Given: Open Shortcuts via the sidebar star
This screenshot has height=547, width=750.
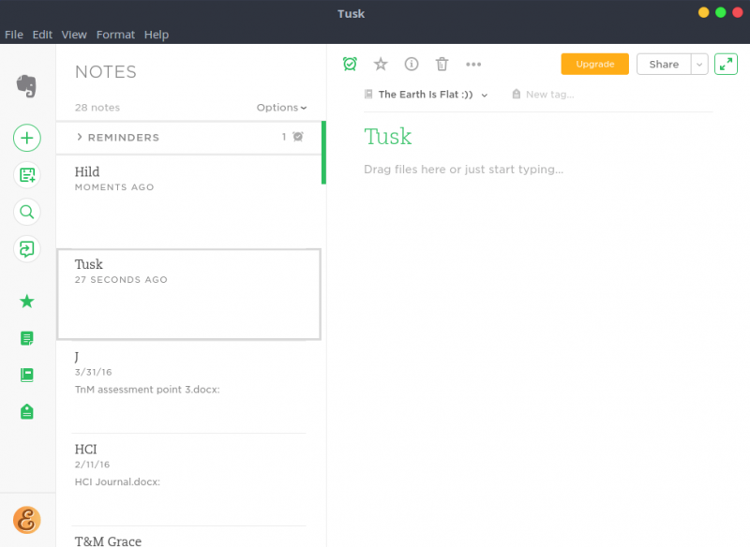Looking at the screenshot, I should tap(26, 301).
